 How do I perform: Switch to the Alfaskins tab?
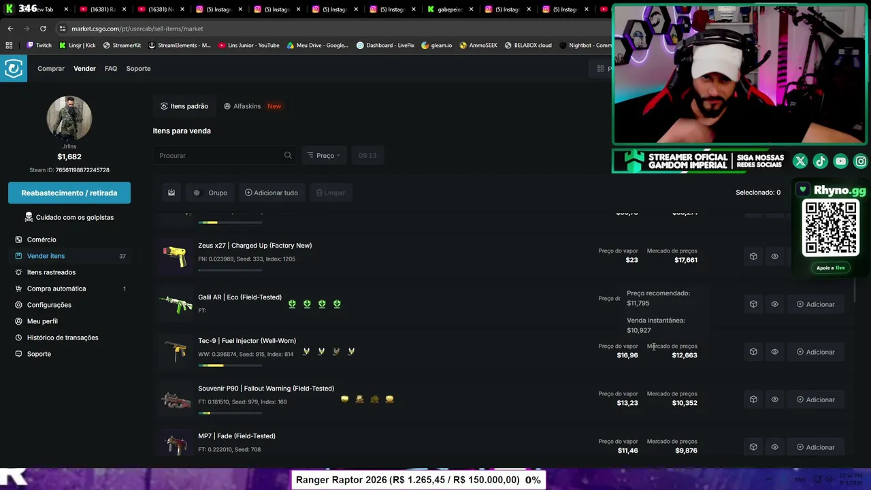point(252,106)
